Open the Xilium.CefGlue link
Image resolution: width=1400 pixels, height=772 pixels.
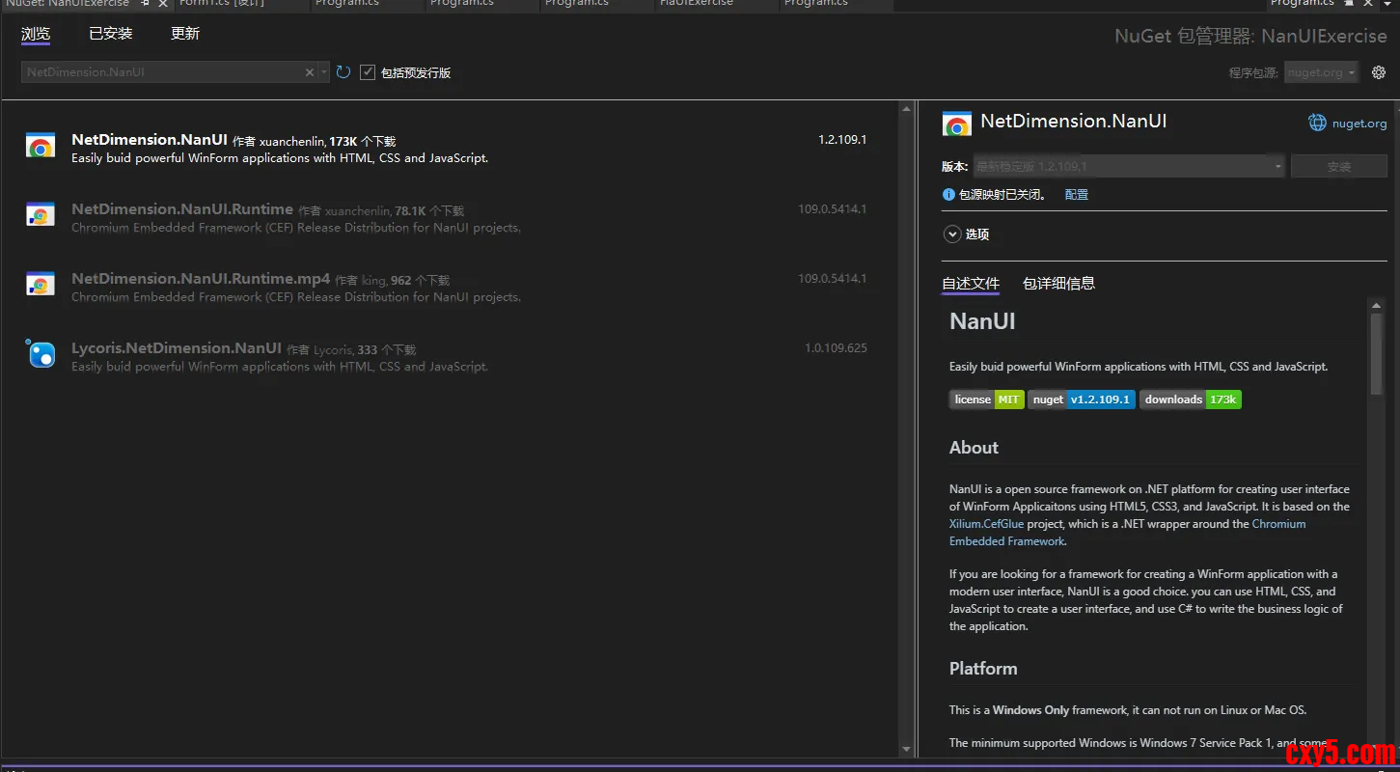click(x=986, y=524)
